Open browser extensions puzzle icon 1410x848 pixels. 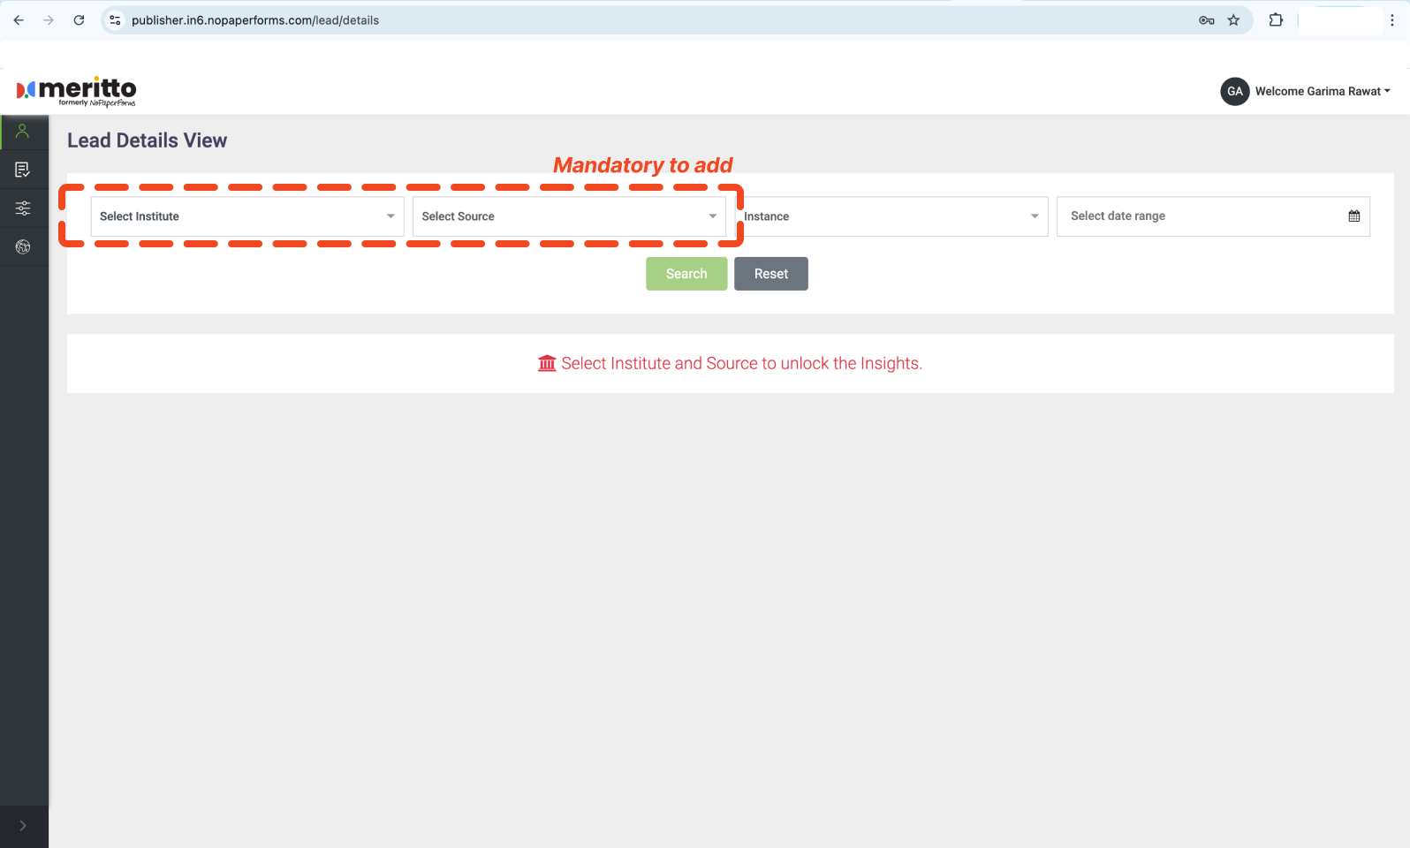point(1276,20)
